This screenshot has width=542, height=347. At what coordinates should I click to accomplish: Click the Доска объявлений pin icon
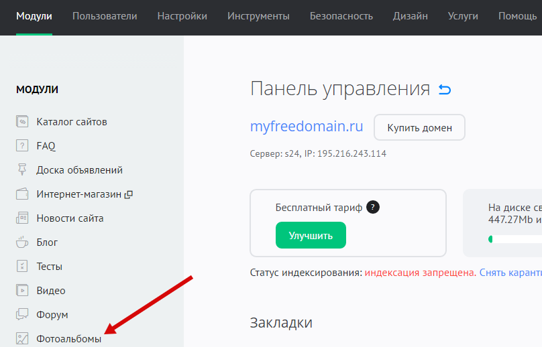[23, 170]
